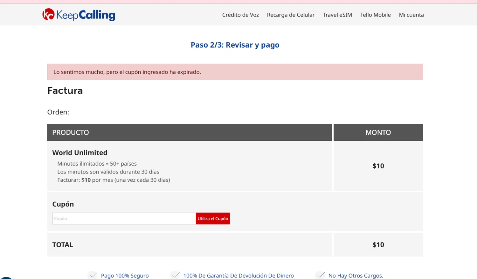Screen dimensions: 477x279
Task: Click the $10 amount in TOTAL row
Action: [378, 245]
